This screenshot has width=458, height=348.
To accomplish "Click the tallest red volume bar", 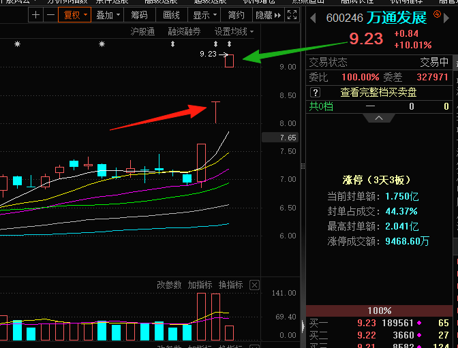I will [201, 317].
